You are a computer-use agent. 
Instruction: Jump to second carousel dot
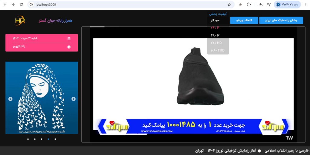pos(35,139)
